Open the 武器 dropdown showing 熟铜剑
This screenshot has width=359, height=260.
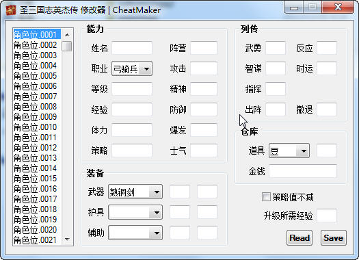coord(135,192)
